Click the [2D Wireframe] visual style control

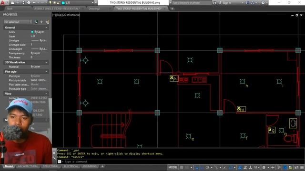pyautogui.click(x=71, y=15)
